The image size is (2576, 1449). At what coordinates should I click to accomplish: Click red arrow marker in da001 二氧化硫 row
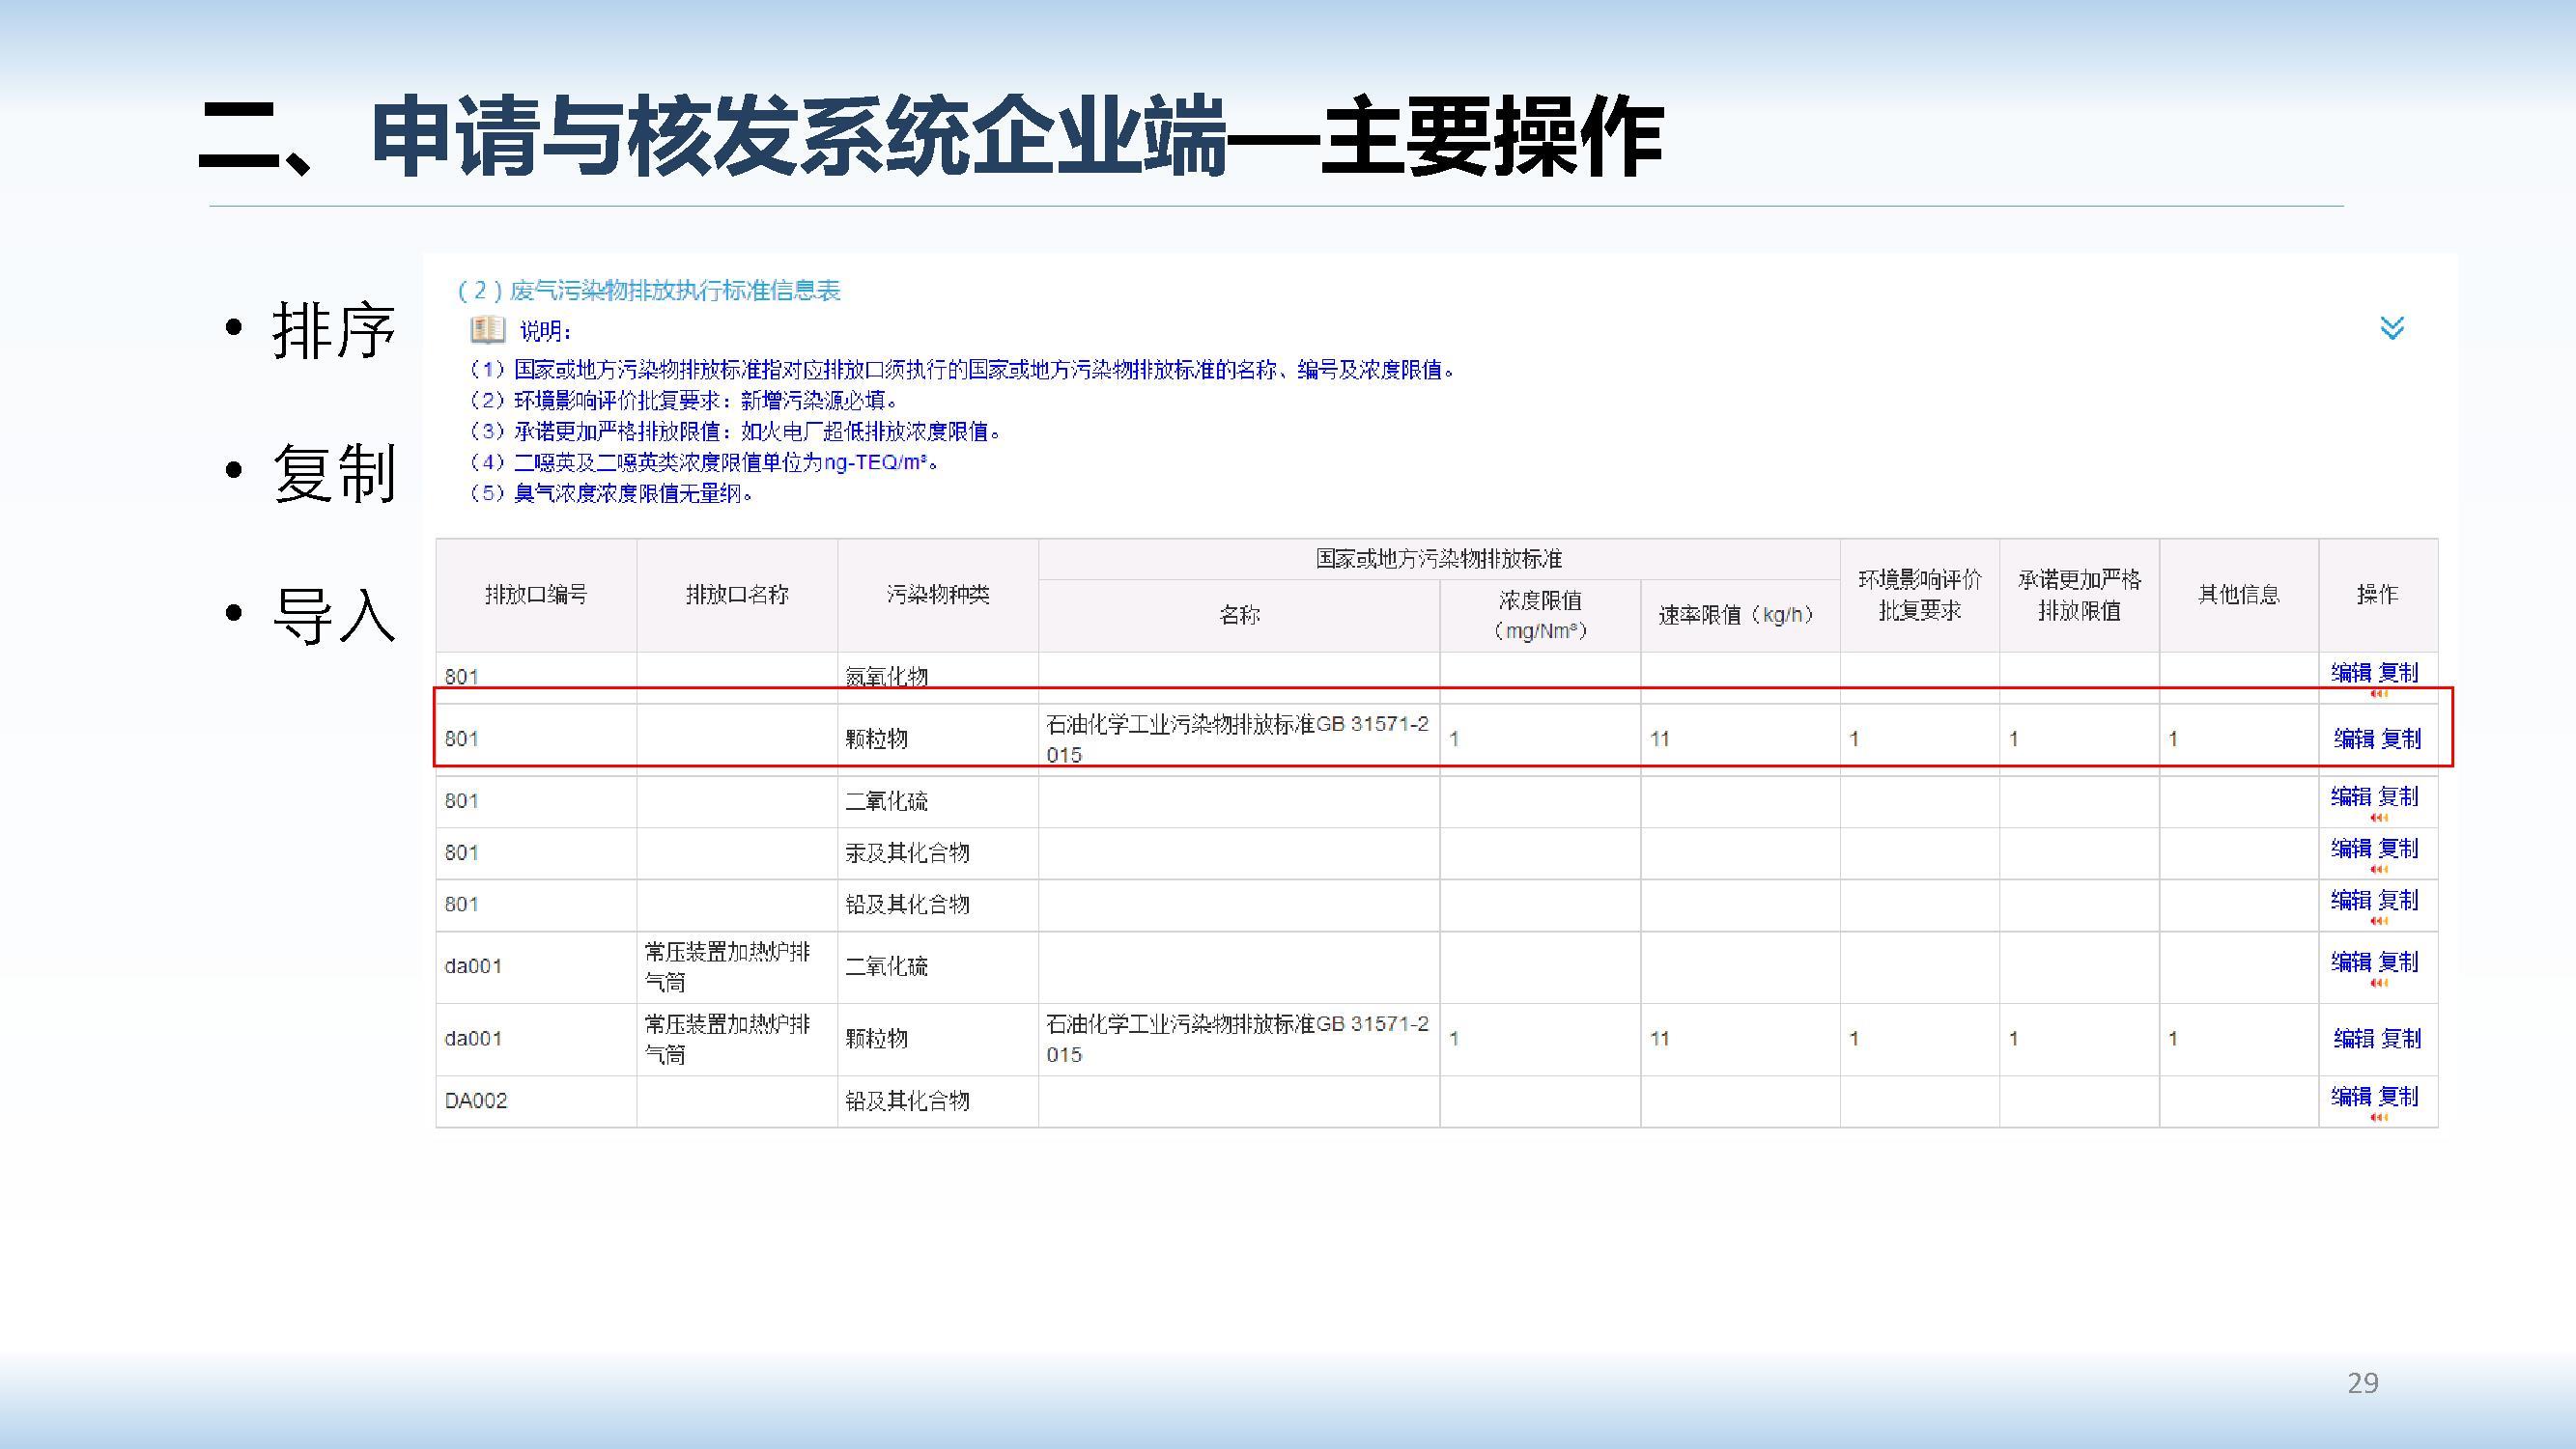point(2379,984)
